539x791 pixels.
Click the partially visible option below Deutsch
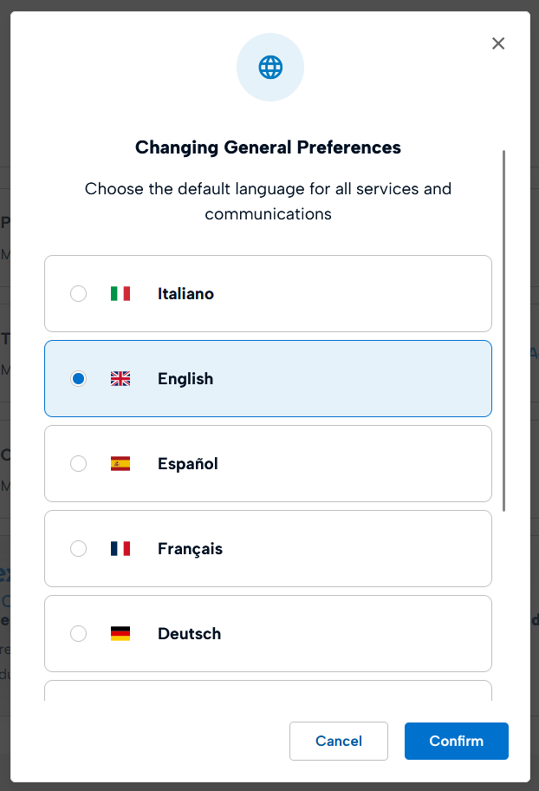click(268, 691)
